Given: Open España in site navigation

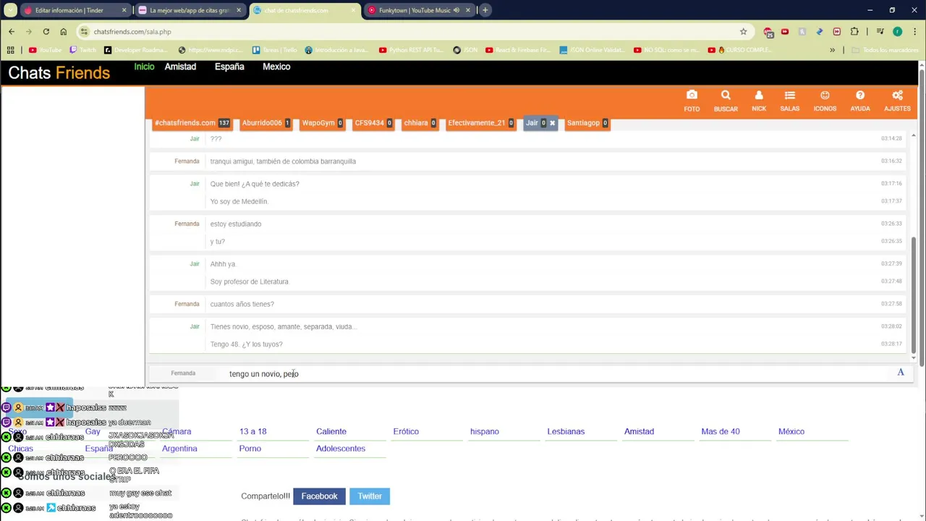Looking at the screenshot, I should [229, 67].
